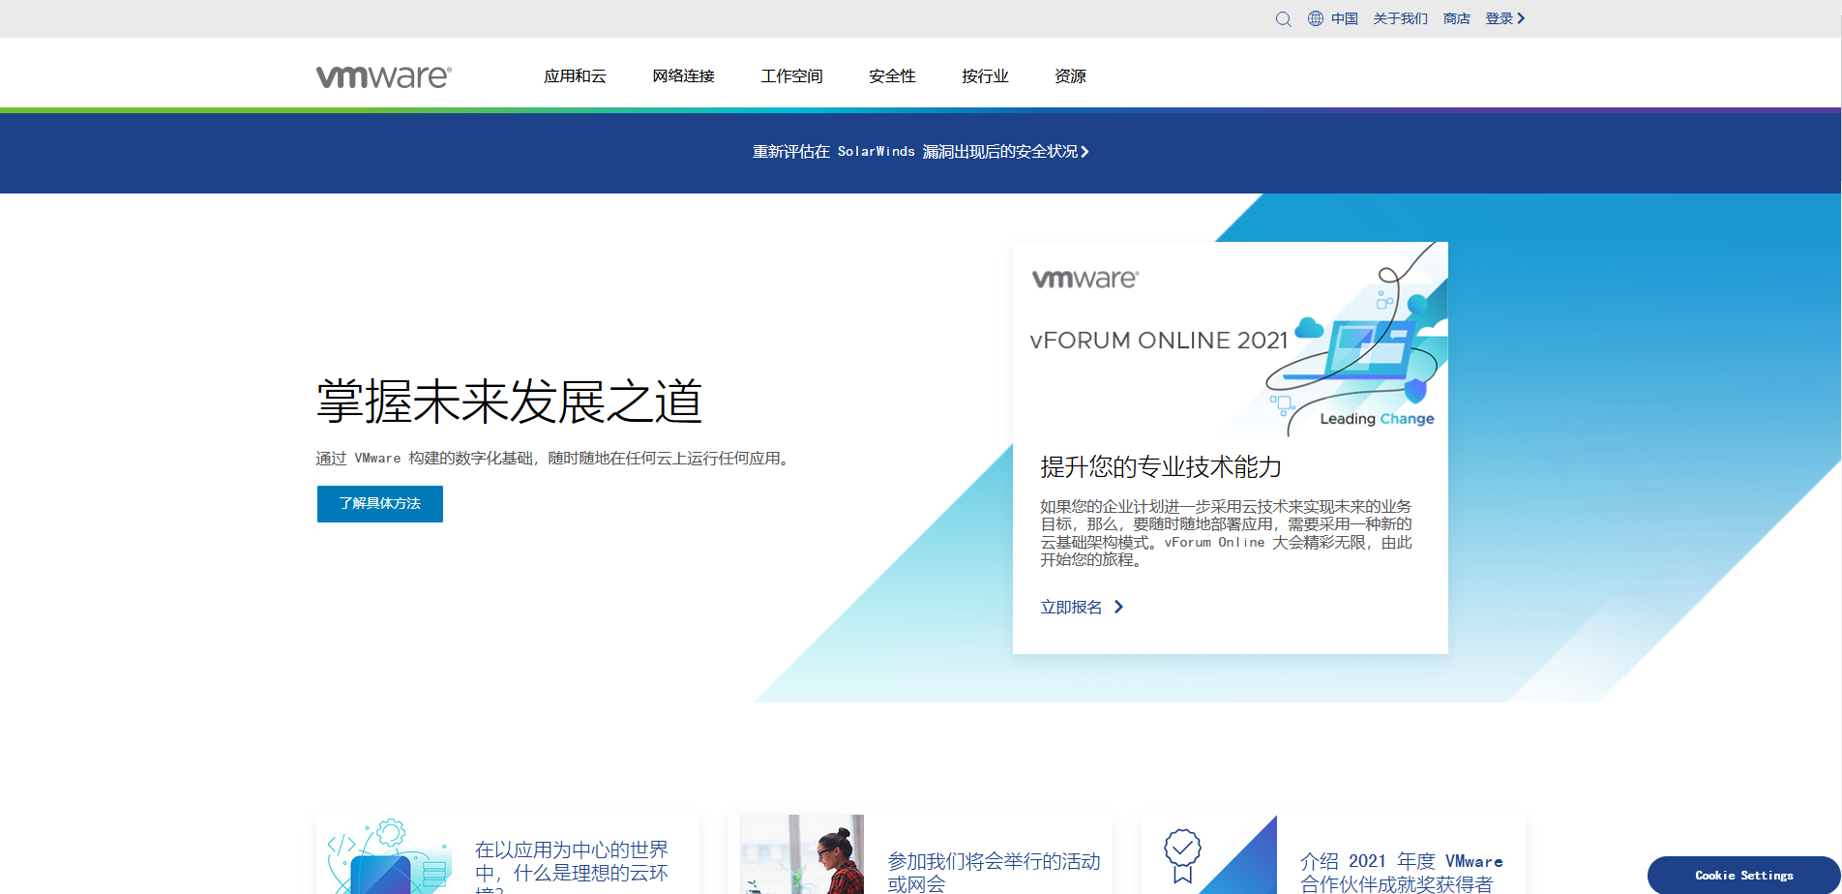This screenshot has width=1842, height=894.
Task: Open the 安全性 menu
Action: [x=892, y=76]
